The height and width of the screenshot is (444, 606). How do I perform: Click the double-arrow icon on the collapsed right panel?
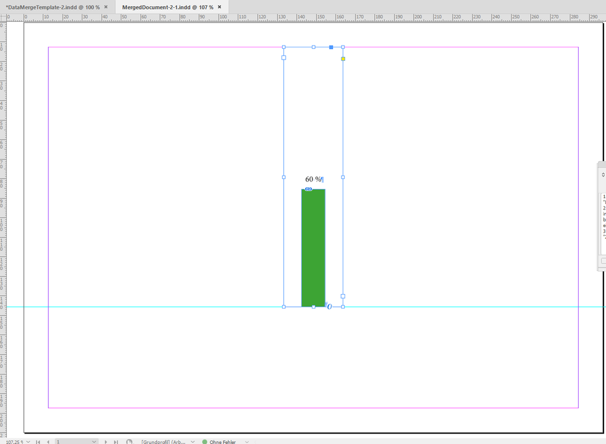[x=602, y=174]
